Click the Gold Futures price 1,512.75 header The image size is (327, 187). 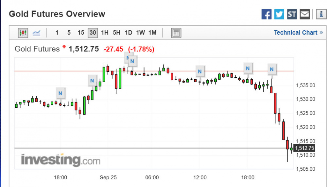coord(84,49)
